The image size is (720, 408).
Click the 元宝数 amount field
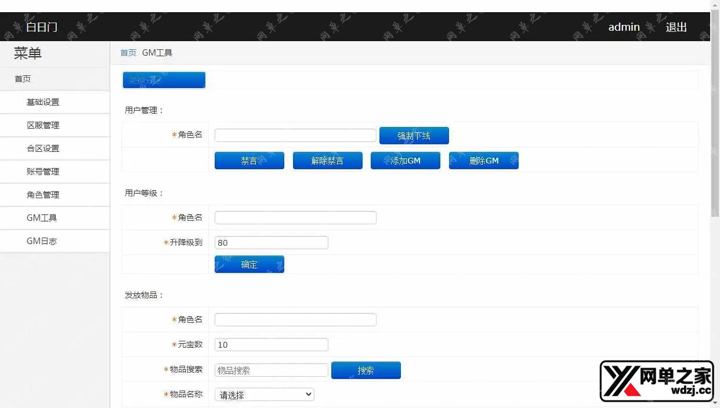coord(271,345)
